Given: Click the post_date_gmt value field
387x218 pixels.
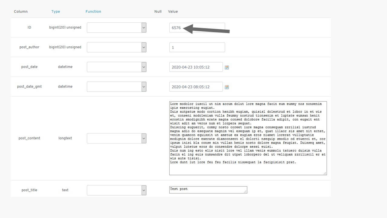Looking at the screenshot, I should coord(196,87).
